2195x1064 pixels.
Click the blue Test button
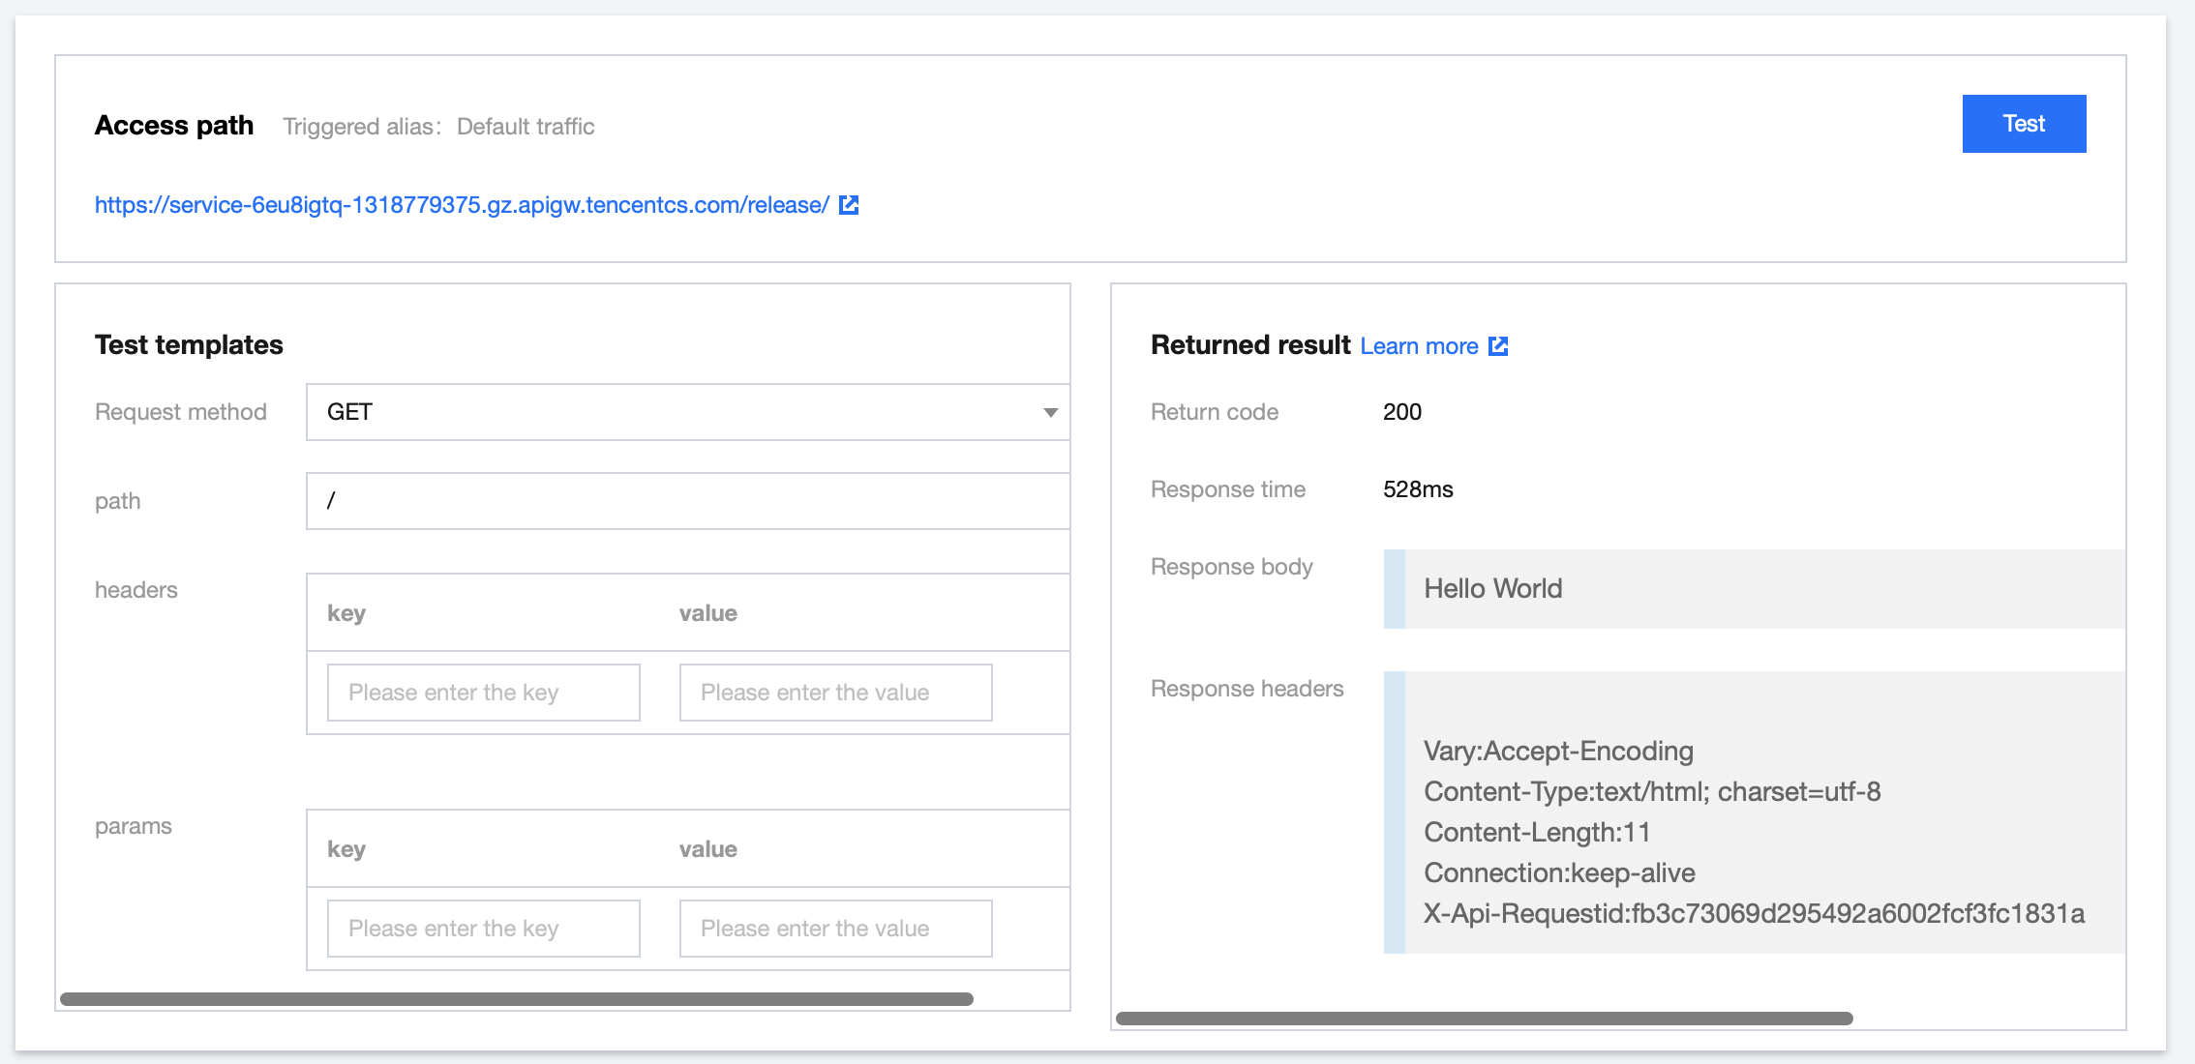pos(2024,124)
